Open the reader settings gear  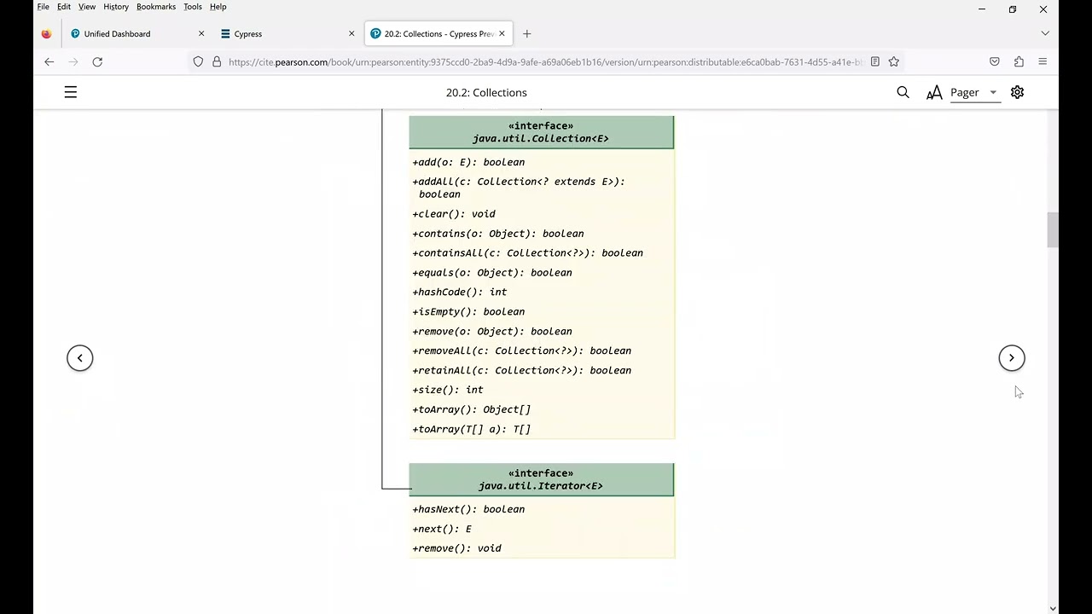1017,92
